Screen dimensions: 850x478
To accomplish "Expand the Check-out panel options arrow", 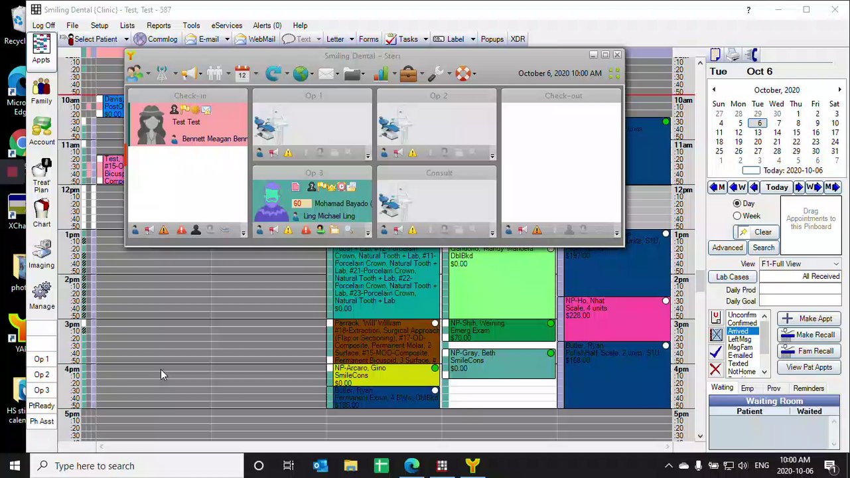I will pyautogui.click(x=616, y=233).
